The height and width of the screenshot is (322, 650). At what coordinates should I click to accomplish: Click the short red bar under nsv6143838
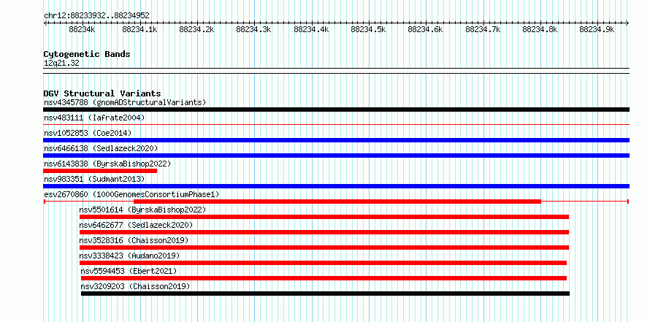coord(100,171)
